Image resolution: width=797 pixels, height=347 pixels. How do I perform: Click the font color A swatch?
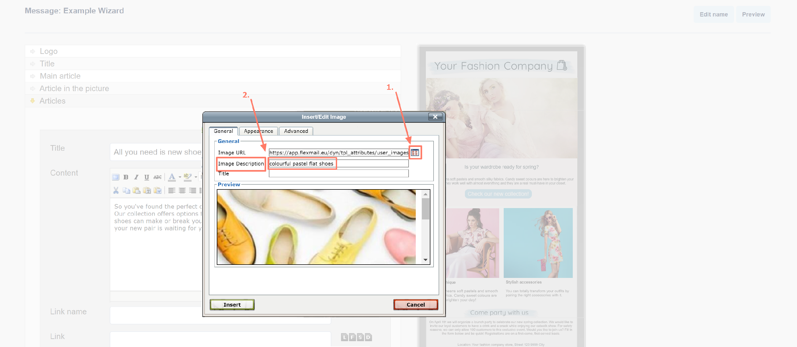(x=172, y=177)
